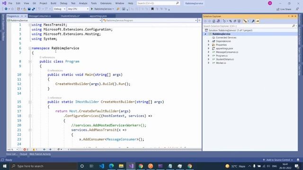Click the bookmark icon in main toolbar
The image size is (303, 170).
click(x=152, y=9)
